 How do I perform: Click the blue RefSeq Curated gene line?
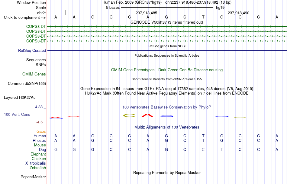point(167,51)
